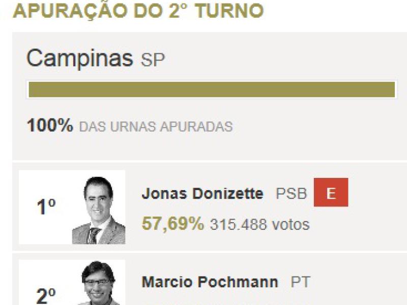Click the 57,69% vote percentage
This screenshot has height=305, width=407.
[x=172, y=224]
